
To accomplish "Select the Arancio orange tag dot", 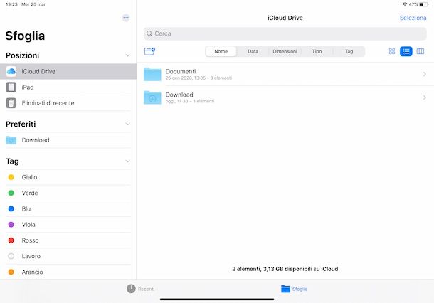I will (11, 272).
